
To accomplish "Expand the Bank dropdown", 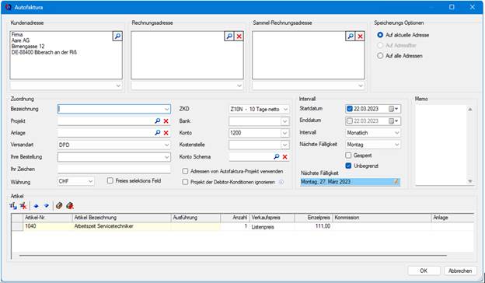I will 285,121.
